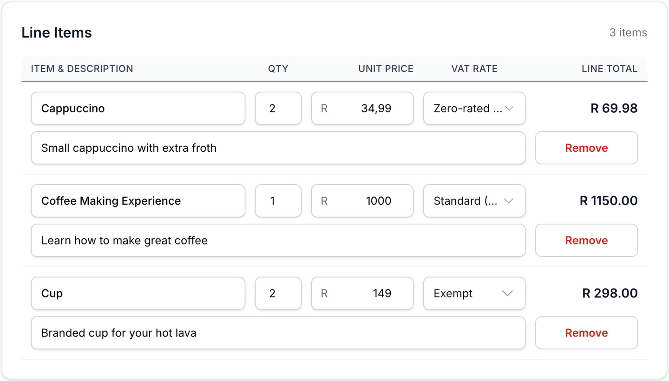Click the extra froth description field
The image size is (669, 381).
(277, 148)
